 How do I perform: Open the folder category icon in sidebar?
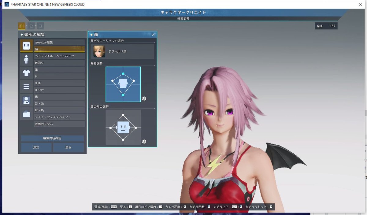(x=27, y=114)
